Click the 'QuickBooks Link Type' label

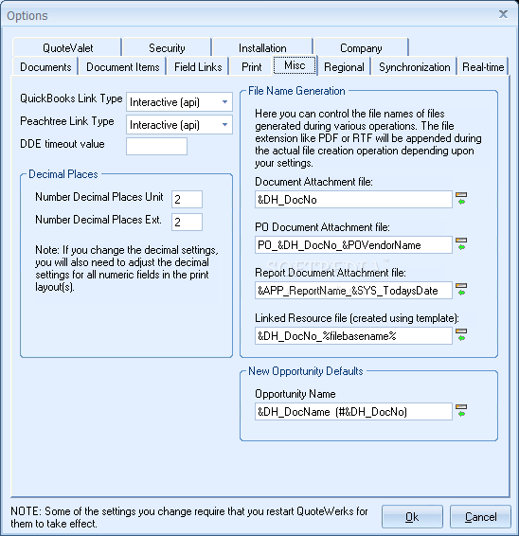[x=71, y=98]
